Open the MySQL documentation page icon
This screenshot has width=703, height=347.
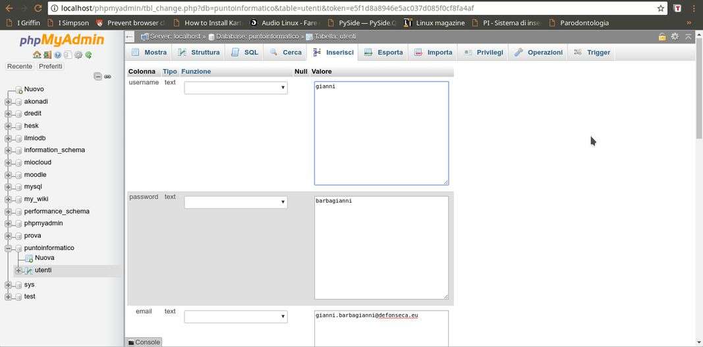(x=67, y=55)
